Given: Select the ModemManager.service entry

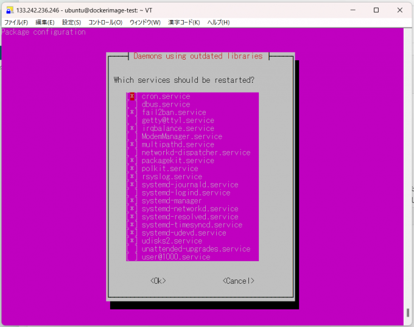Looking at the screenshot, I should click(181, 136).
